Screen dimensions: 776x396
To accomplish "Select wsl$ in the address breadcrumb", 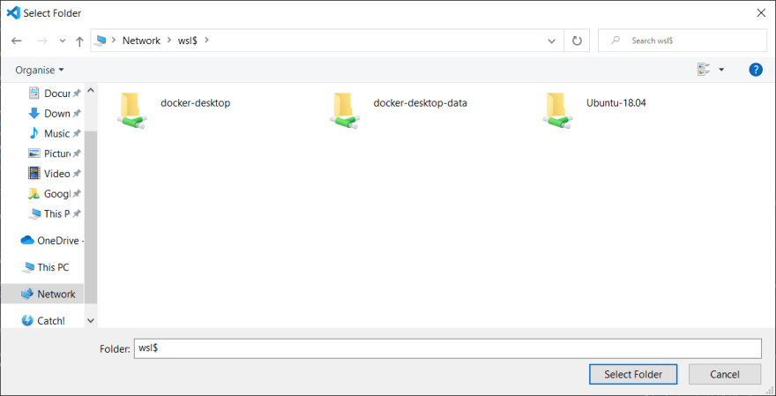I will click(188, 41).
